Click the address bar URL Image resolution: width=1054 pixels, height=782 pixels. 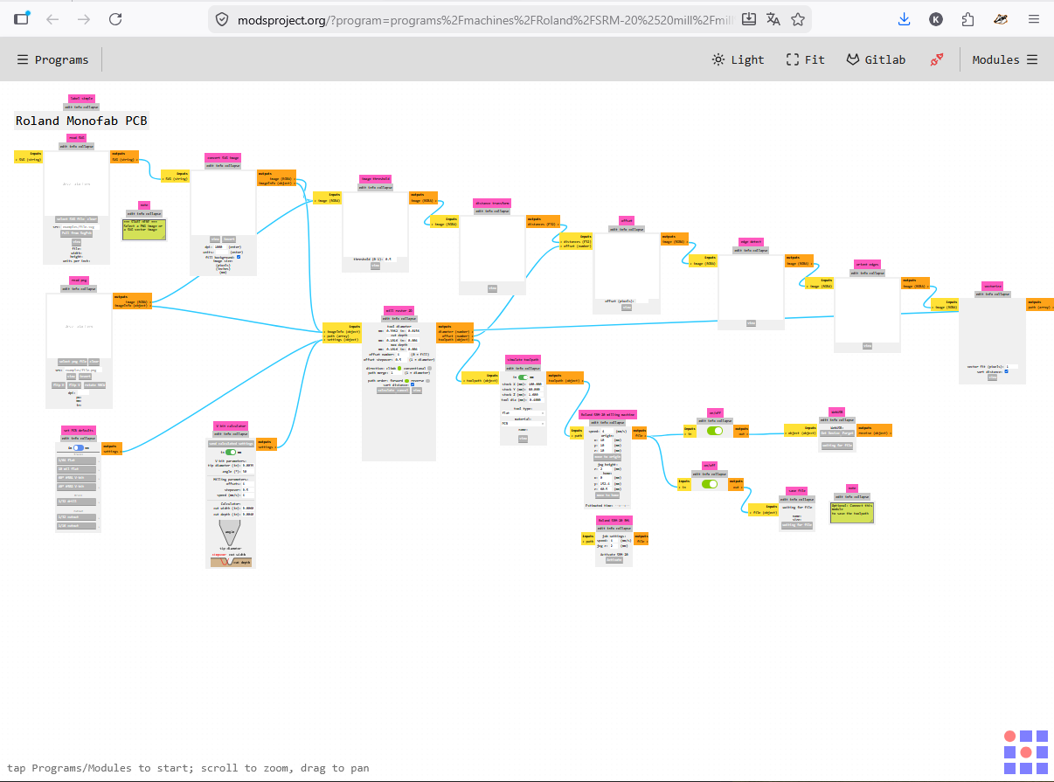pyautogui.click(x=485, y=19)
